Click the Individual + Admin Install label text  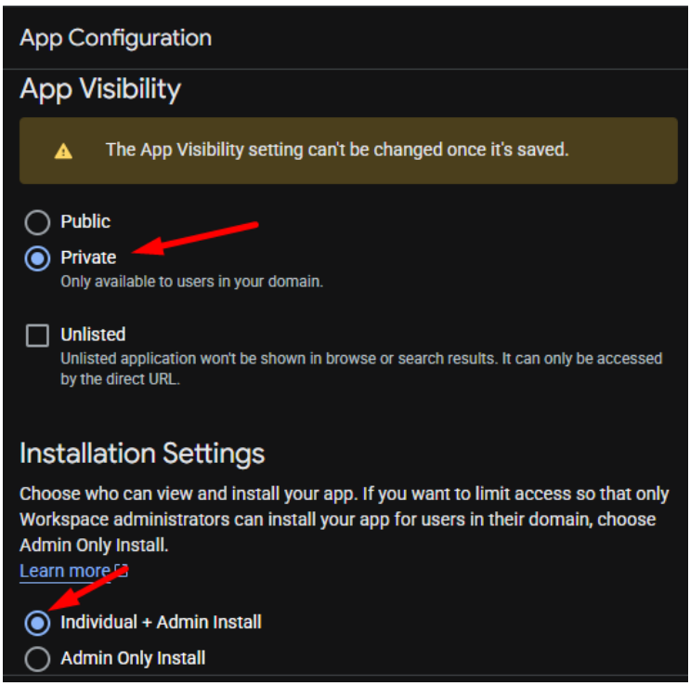click(x=161, y=622)
